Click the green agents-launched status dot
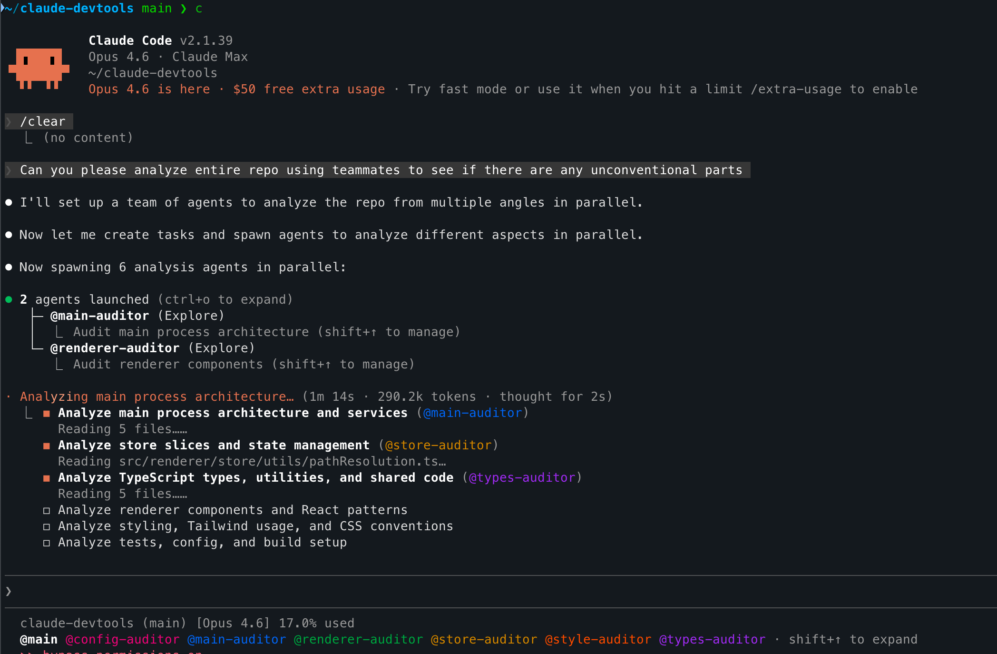Screen dimensions: 997x654 tap(9, 299)
